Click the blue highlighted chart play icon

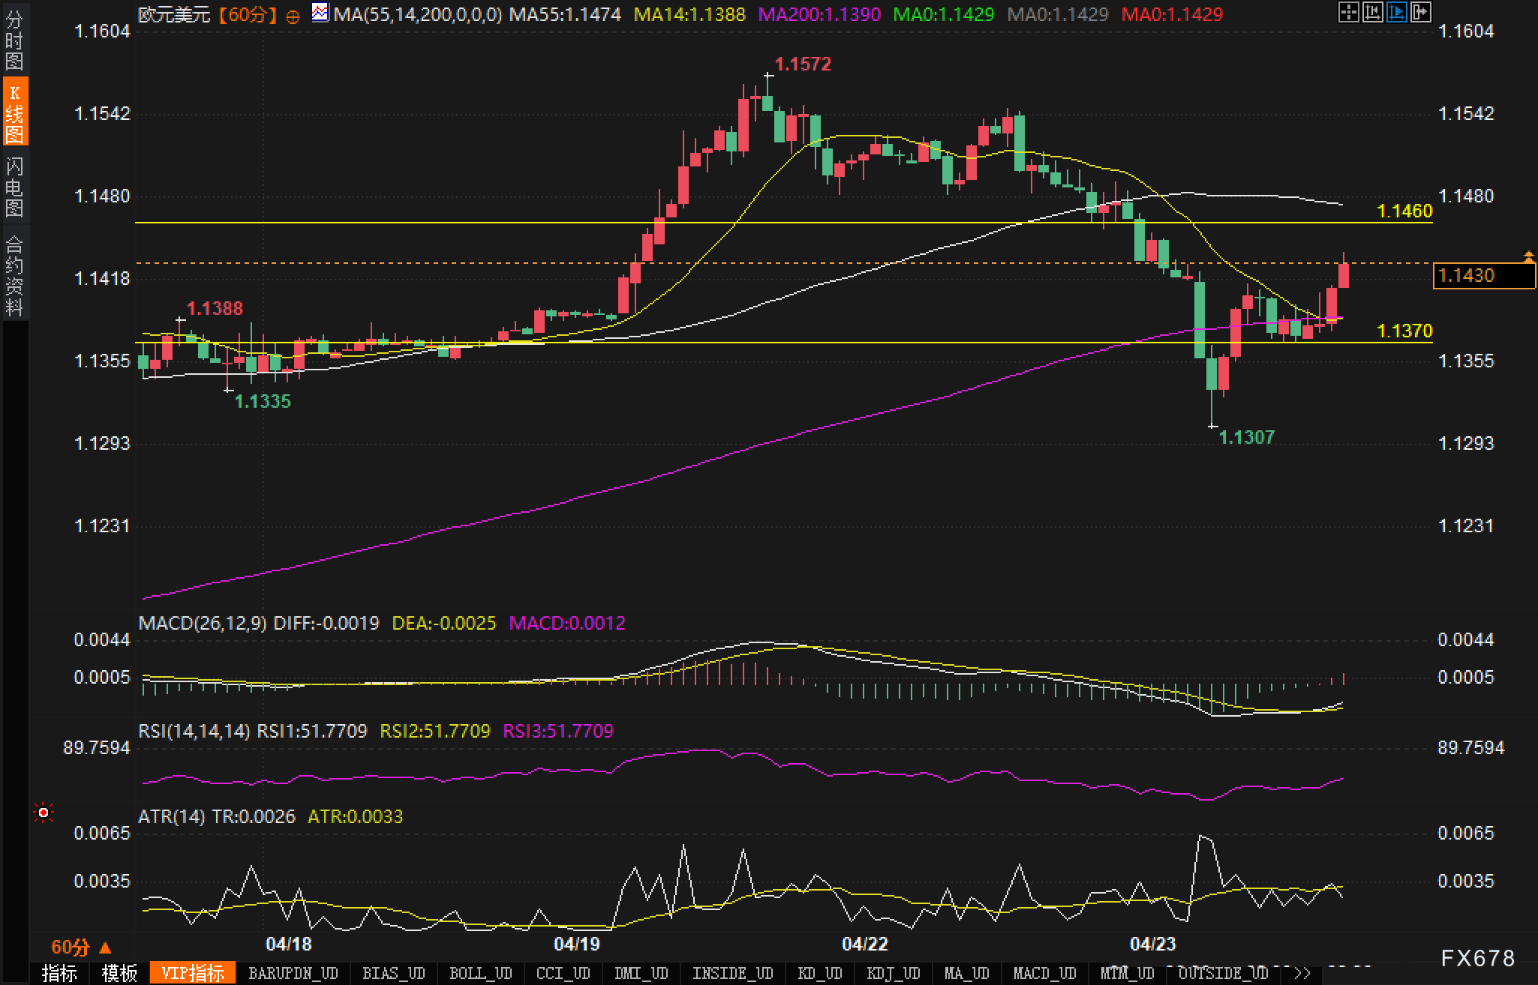(1397, 13)
